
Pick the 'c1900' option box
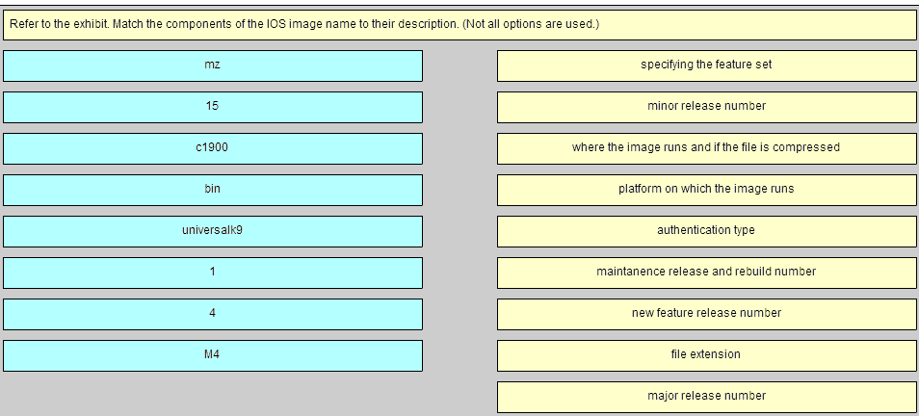coord(213,148)
